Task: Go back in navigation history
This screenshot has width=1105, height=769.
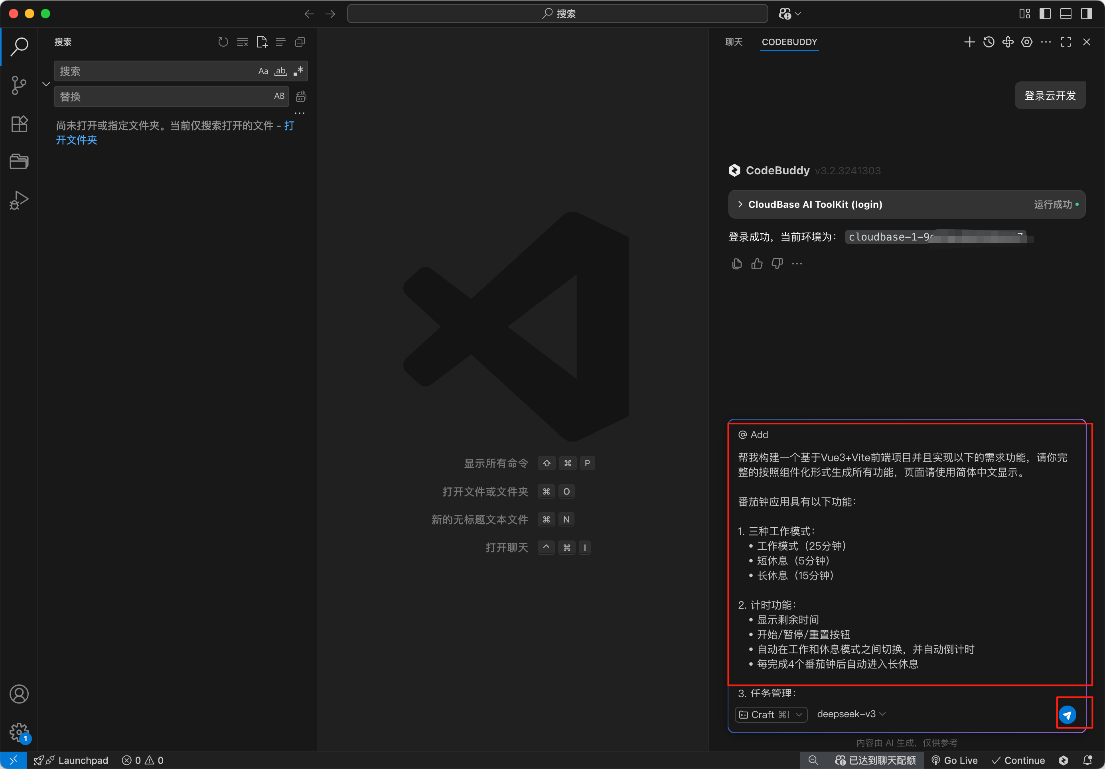Action: (x=309, y=14)
